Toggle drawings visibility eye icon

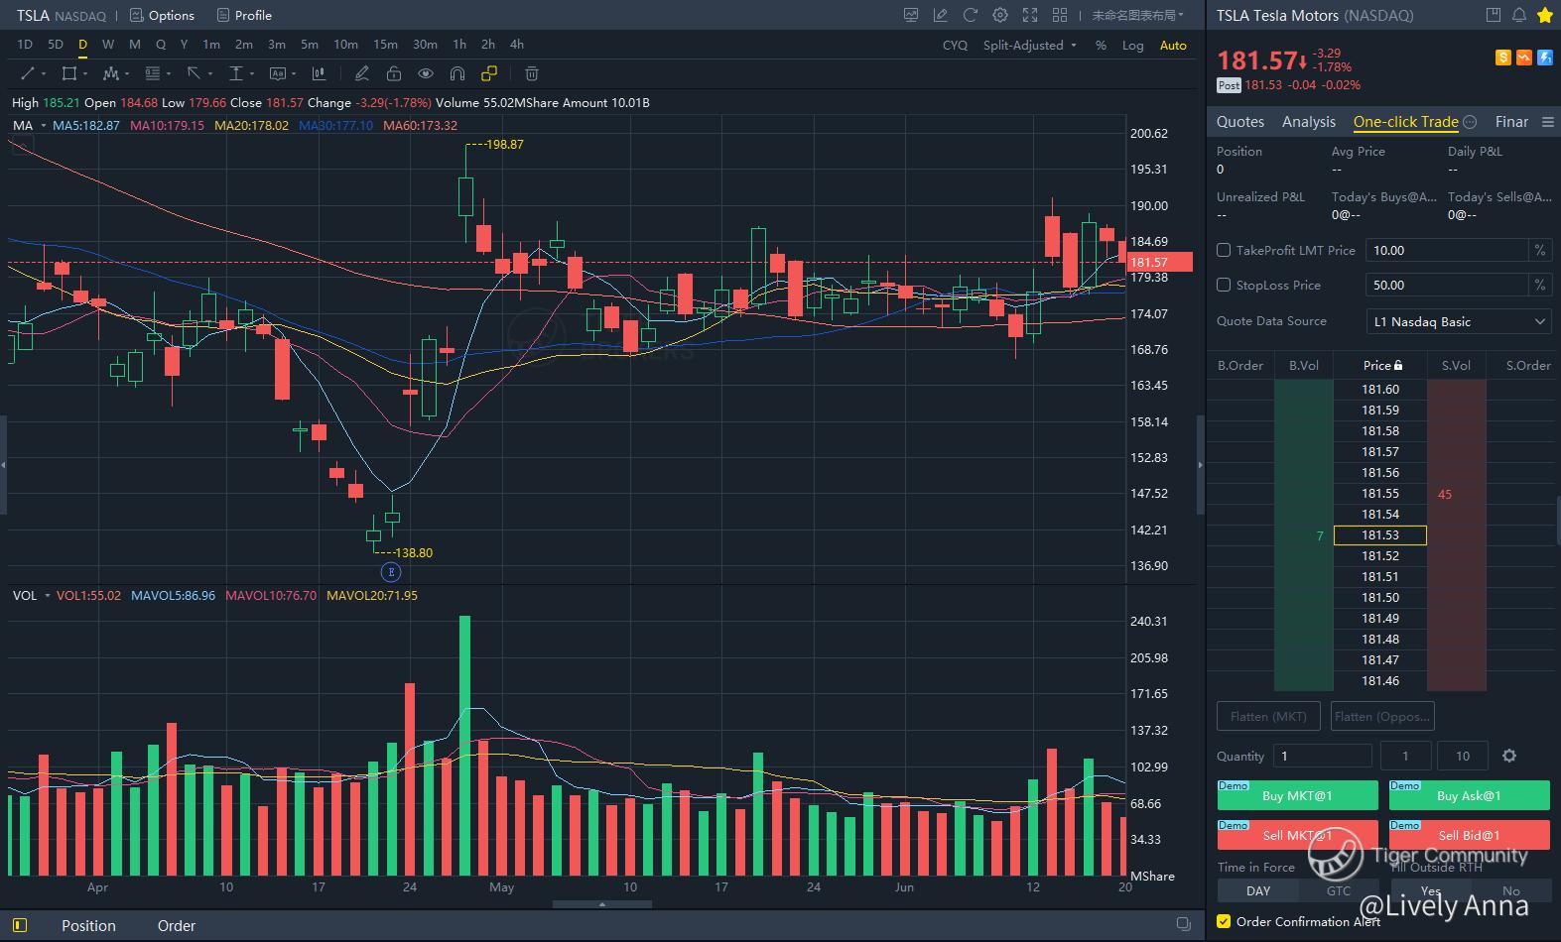point(426,73)
